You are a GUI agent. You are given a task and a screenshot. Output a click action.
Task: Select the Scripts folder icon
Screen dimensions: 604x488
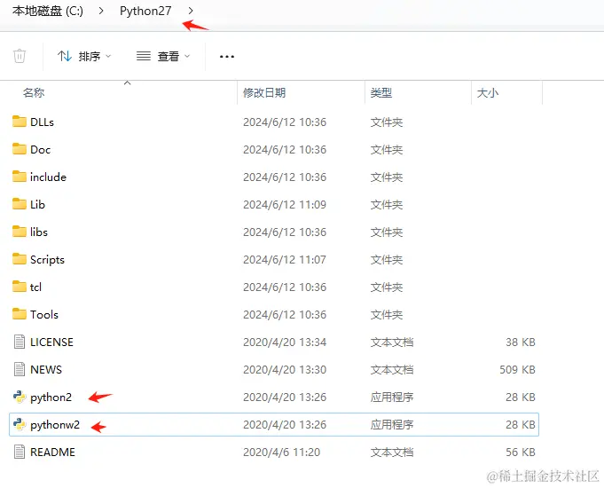[20, 259]
